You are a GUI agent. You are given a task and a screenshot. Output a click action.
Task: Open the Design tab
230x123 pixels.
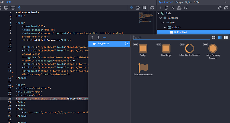[179, 2]
